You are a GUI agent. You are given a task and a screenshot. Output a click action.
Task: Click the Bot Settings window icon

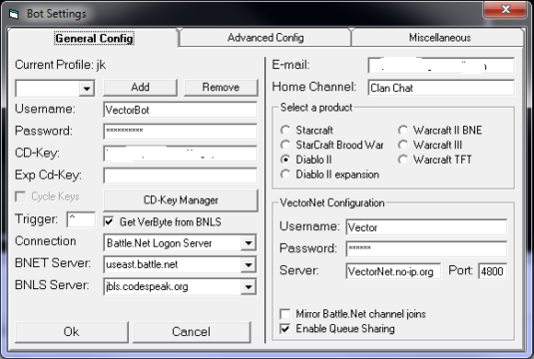tap(14, 14)
